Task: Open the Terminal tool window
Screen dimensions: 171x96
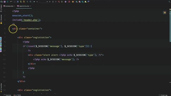Action: point(7,95)
